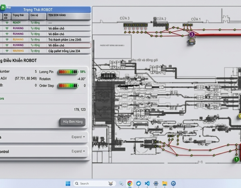Click the Order Step progress gauge

(68, 86)
